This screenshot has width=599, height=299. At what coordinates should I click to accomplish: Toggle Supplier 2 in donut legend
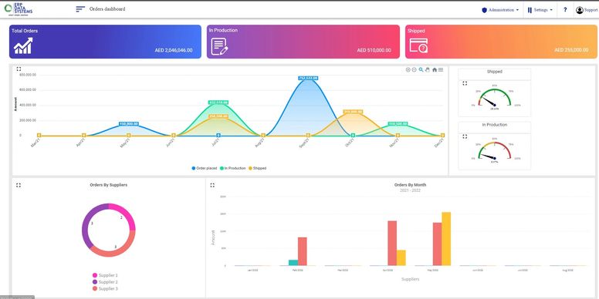[105, 282]
